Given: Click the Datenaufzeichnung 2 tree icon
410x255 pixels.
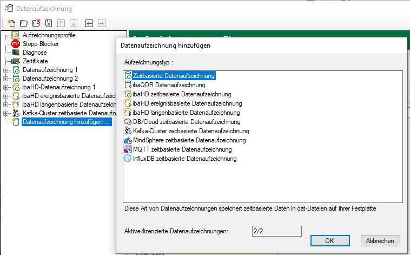Looking at the screenshot, I should (x=16, y=79).
